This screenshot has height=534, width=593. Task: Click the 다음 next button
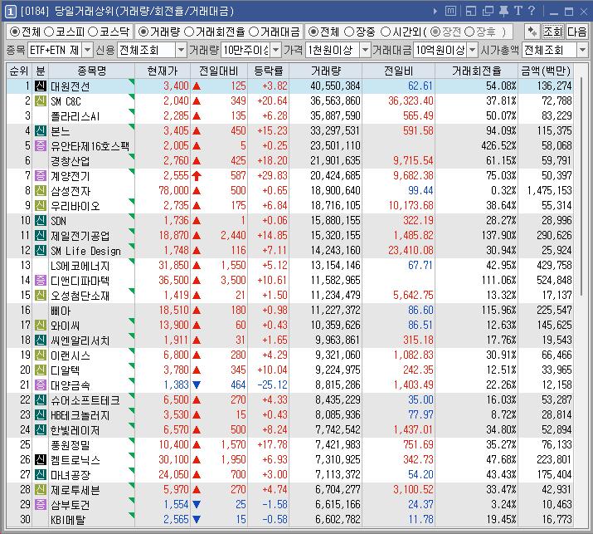point(576,32)
